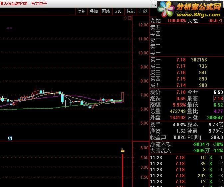The width and height of the screenshot is (224, 187).
Task: Click the 净资 value 1.52
Action: (181, 131)
